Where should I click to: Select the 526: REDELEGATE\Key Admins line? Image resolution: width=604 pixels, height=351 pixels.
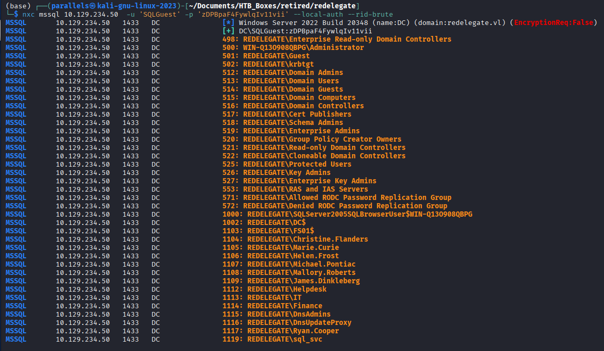(276, 172)
